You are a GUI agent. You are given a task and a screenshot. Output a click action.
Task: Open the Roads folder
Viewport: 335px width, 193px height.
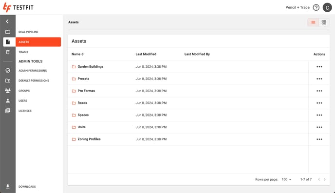(x=82, y=103)
